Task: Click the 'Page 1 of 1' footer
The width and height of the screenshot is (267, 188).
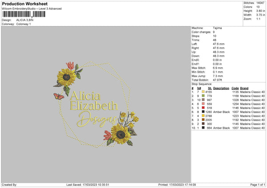Action: 258,184
